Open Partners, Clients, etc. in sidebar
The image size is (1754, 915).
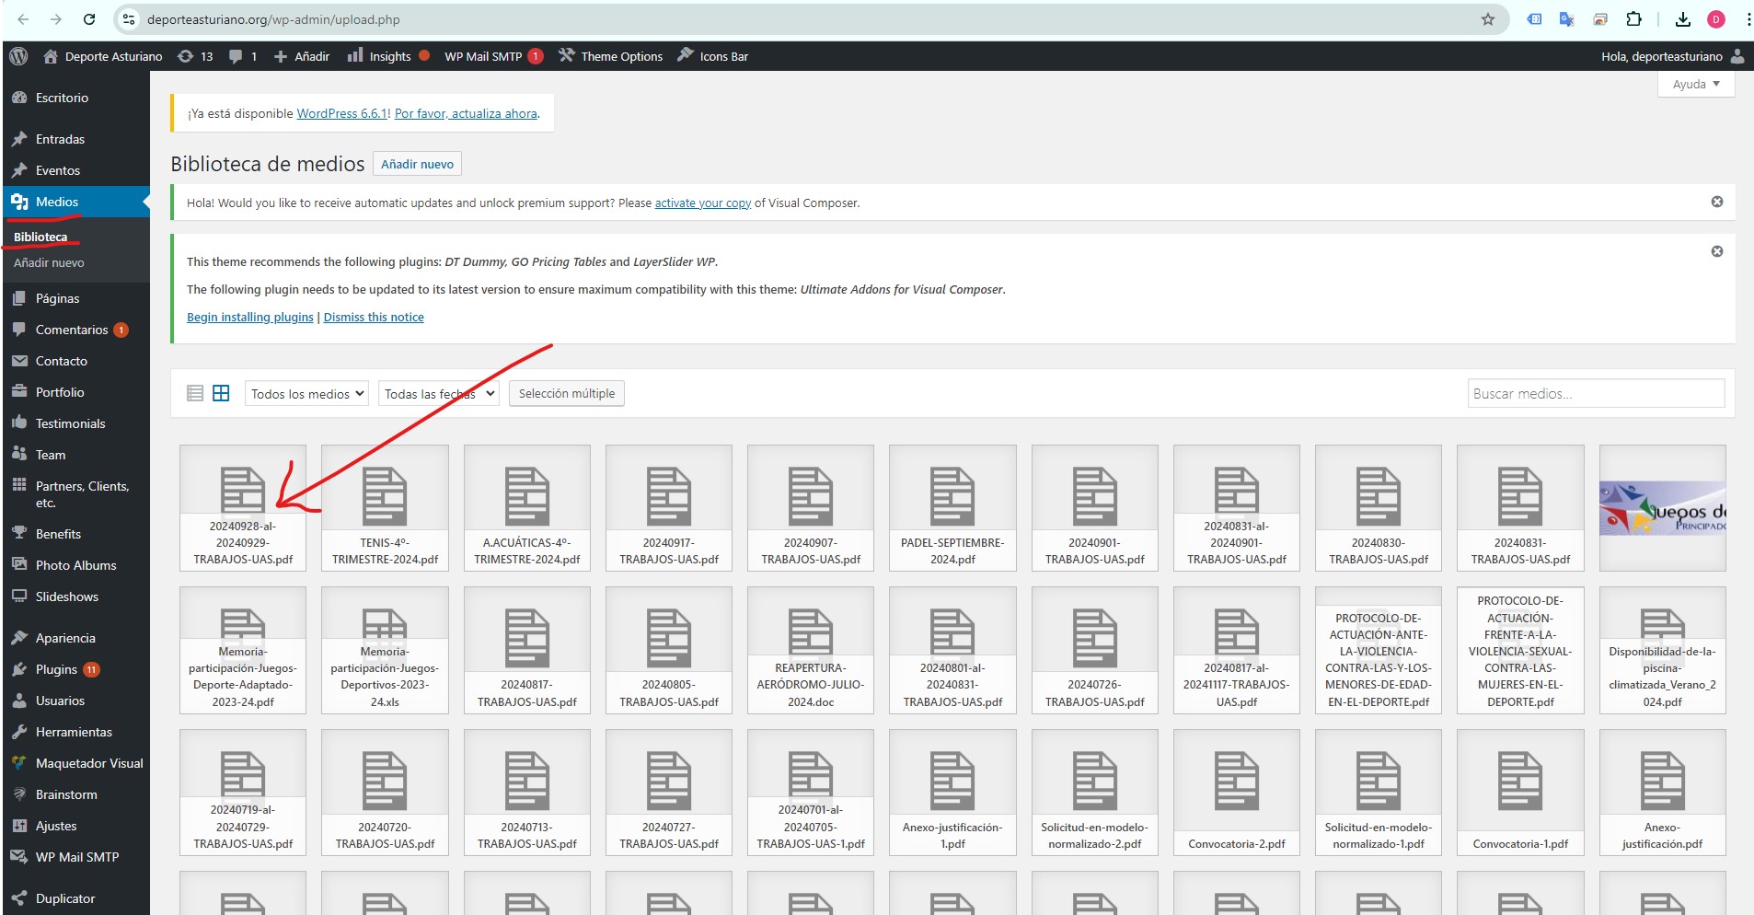(x=75, y=494)
